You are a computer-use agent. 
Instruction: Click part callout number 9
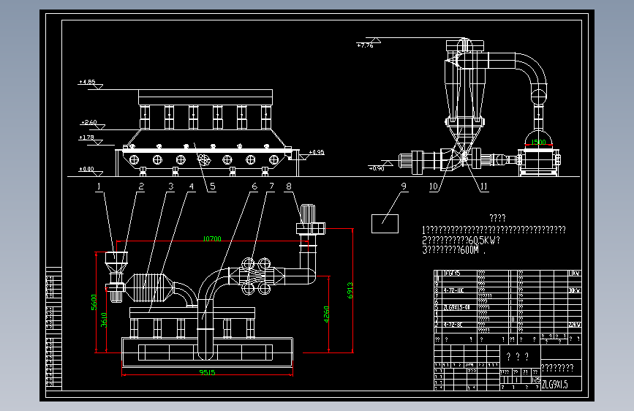tap(404, 186)
